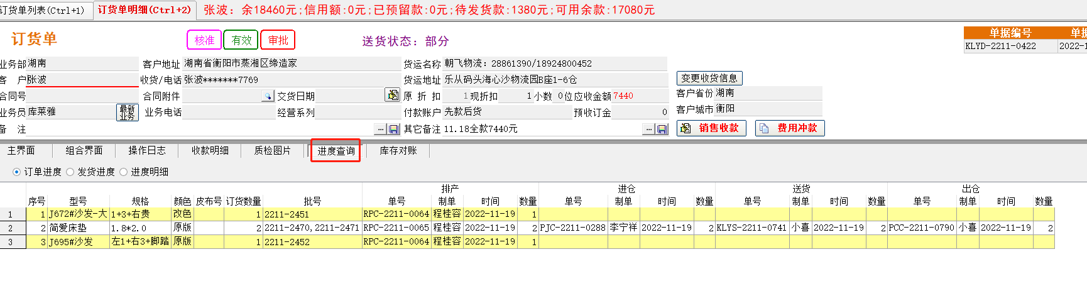1087x281 pixels.
Task: Click the 核准 stamp button
Action: pos(204,40)
